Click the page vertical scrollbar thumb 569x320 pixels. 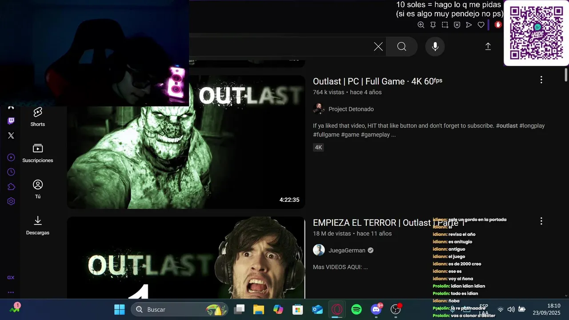pos(566,75)
